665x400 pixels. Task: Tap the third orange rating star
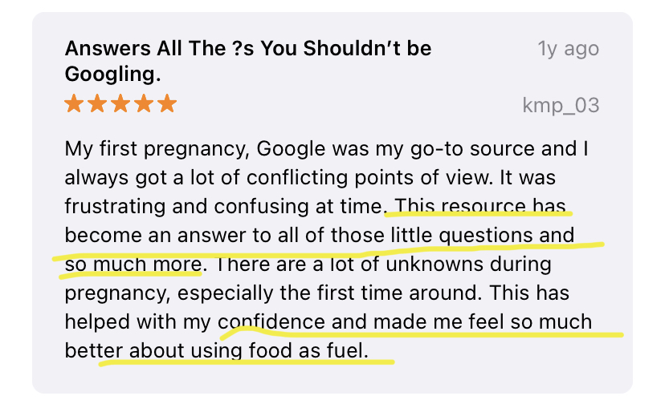pos(120,103)
